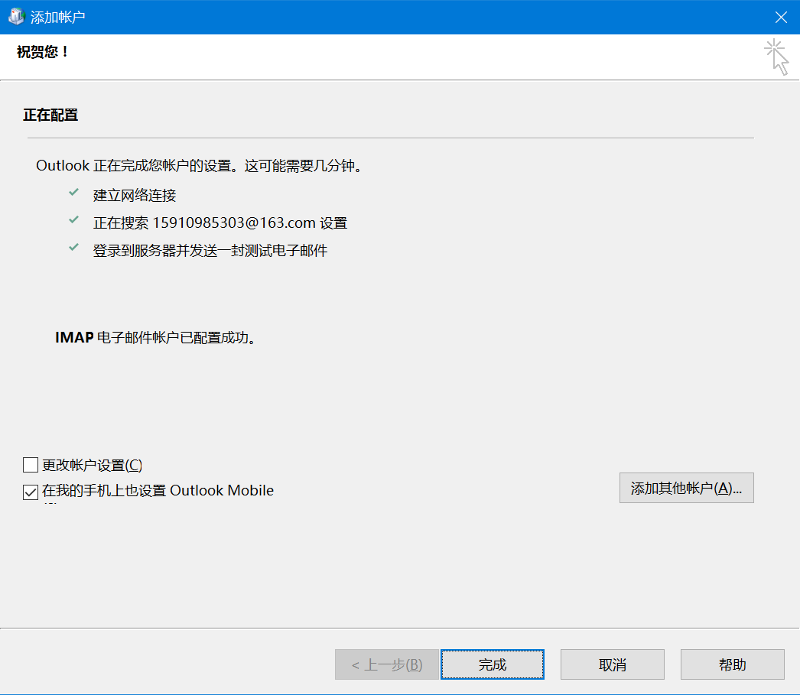Uncheck 在我的手机上也设置 Outlook Mobile checkbox

point(31,492)
